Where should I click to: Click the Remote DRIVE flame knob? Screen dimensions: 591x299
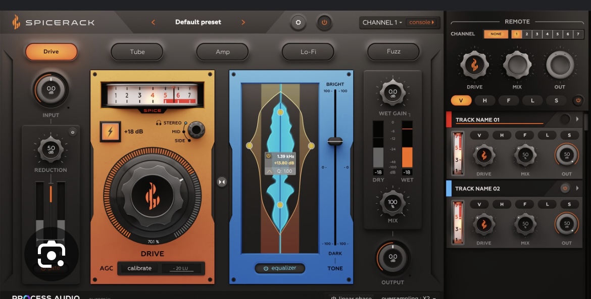point(474,65)
